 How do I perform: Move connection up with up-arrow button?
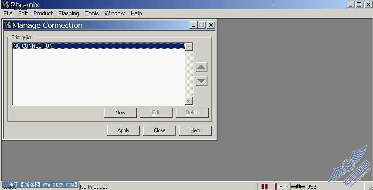point(201,67)
